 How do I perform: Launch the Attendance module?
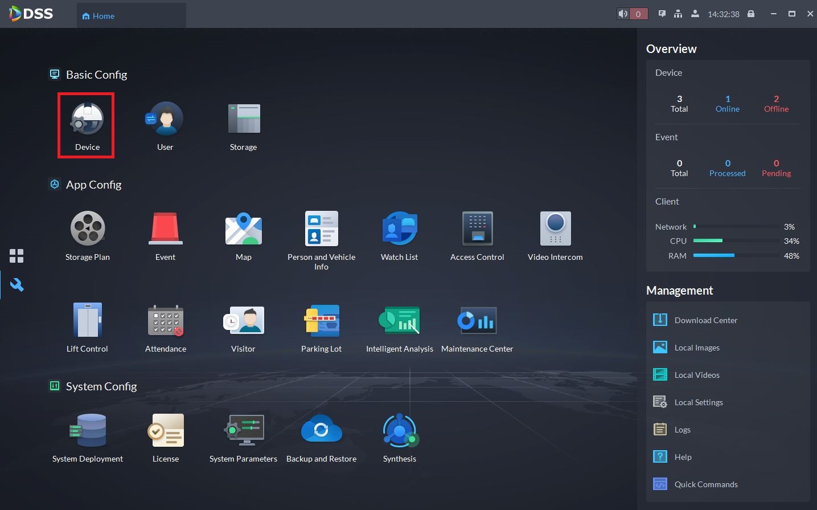pos(166,328)
